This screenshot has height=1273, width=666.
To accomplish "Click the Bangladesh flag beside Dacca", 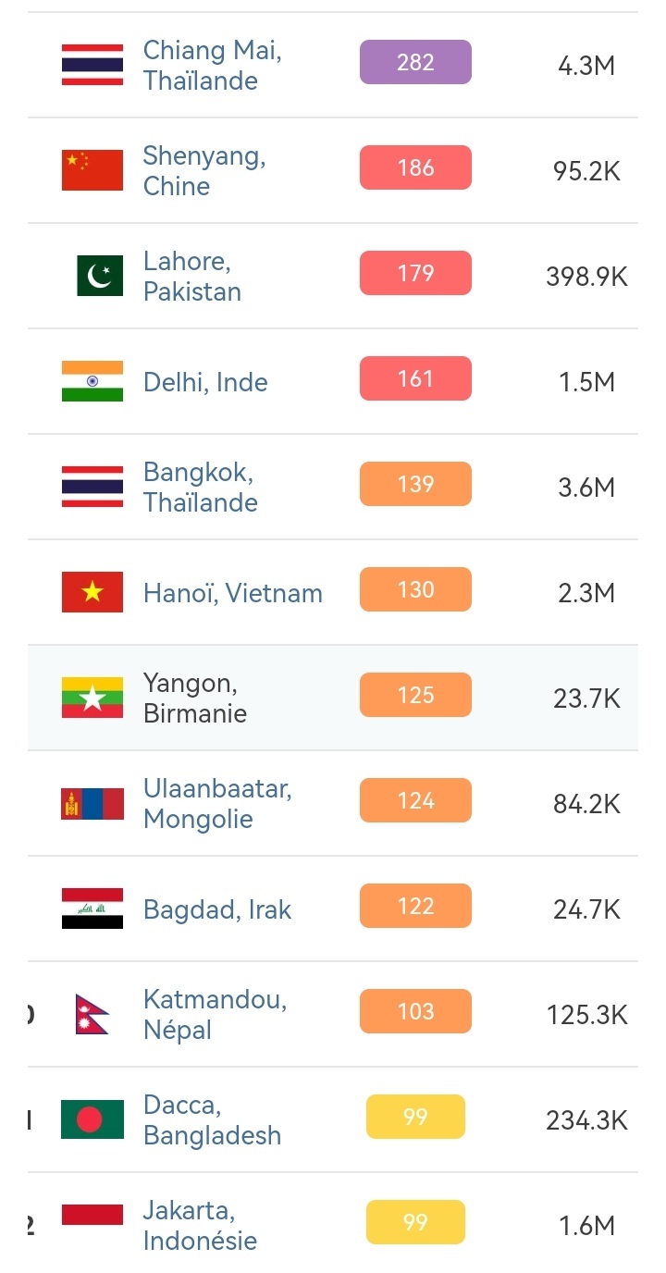I will [92, 1119].
